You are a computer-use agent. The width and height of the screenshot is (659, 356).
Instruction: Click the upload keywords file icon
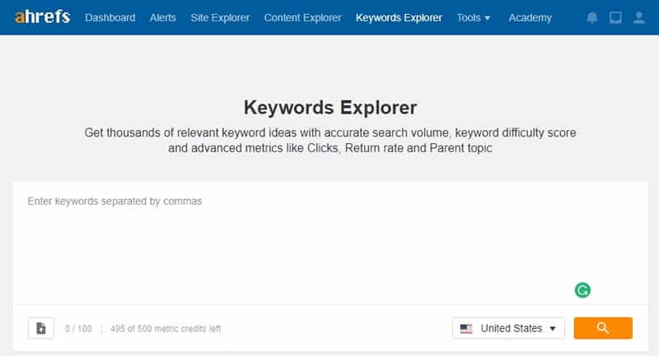pos(41,328)
